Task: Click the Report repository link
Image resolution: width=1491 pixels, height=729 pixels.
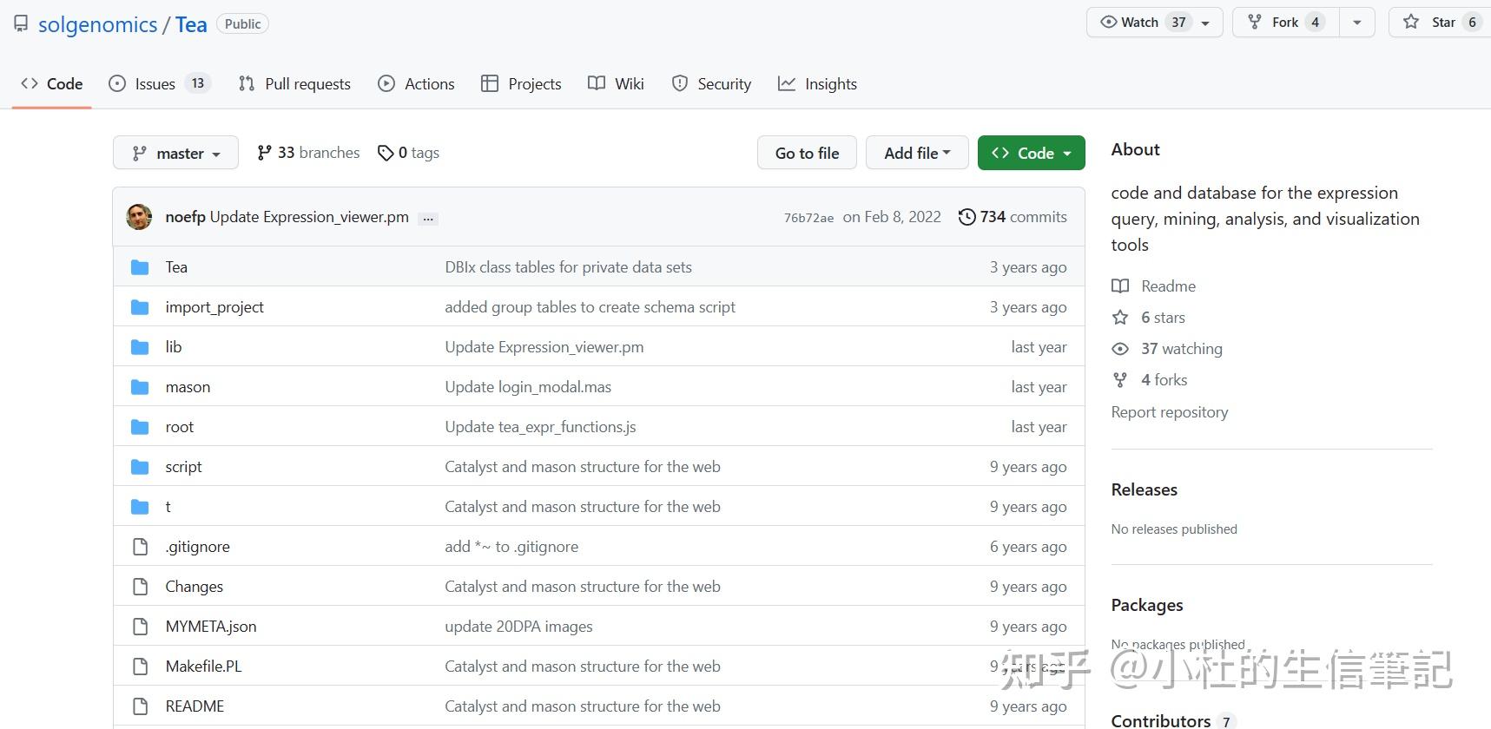Action: (1169, 412)
